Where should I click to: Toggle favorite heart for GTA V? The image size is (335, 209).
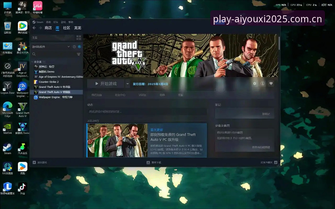271,84
